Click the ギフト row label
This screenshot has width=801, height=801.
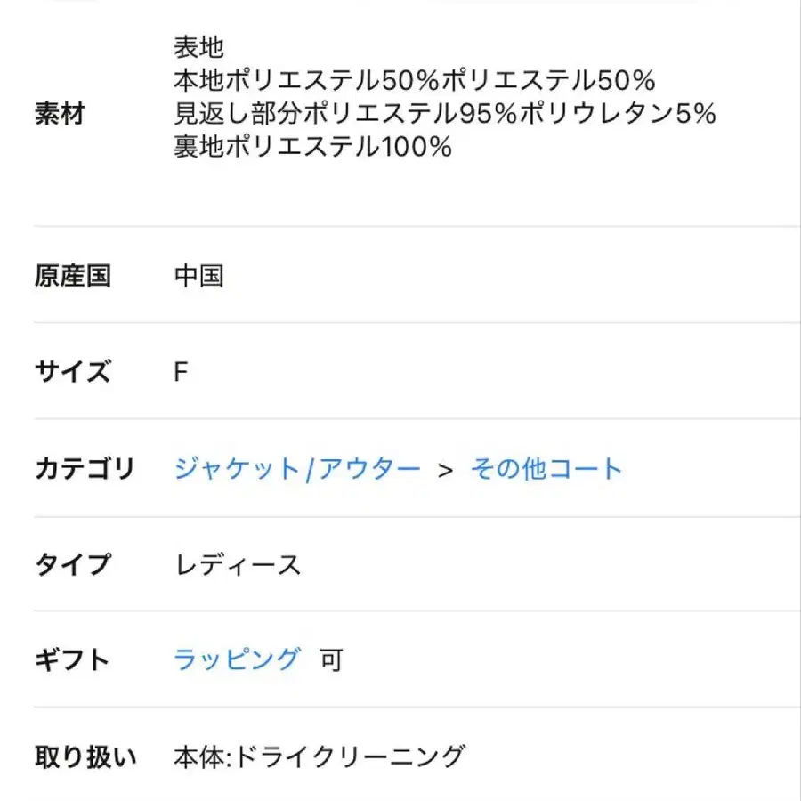pos(71,659)
